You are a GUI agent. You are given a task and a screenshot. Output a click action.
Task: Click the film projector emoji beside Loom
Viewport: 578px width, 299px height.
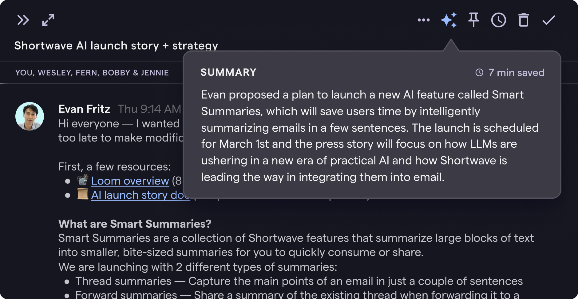click(82, 180)
